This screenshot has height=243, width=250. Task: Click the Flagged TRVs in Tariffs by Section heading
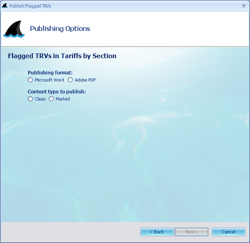coord(62,56)
